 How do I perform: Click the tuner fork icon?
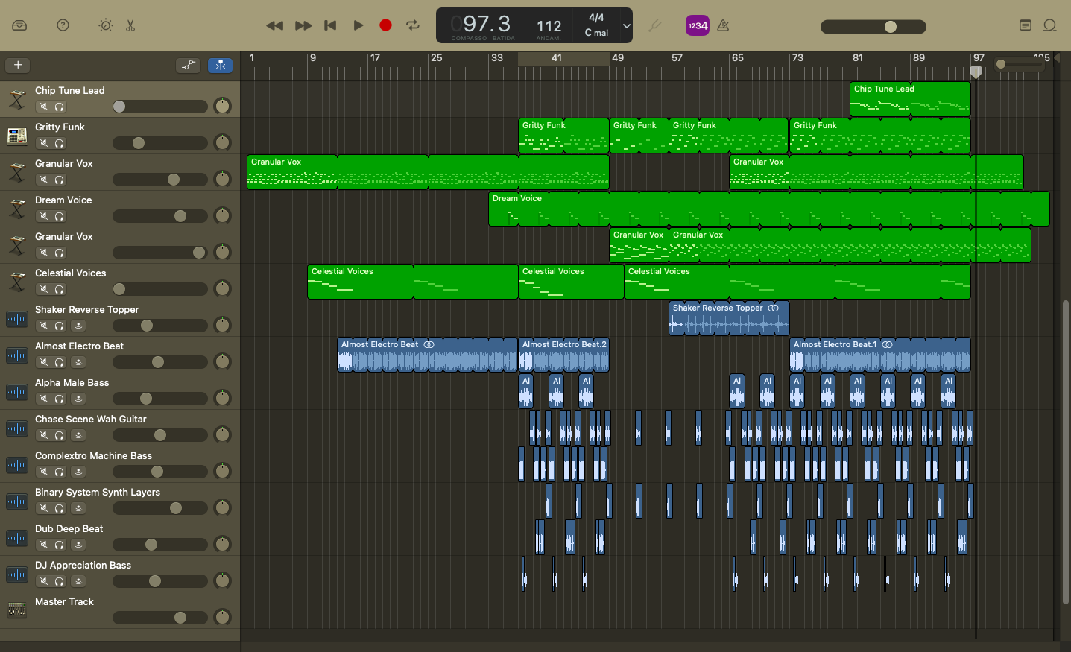[x=654, y=25]
